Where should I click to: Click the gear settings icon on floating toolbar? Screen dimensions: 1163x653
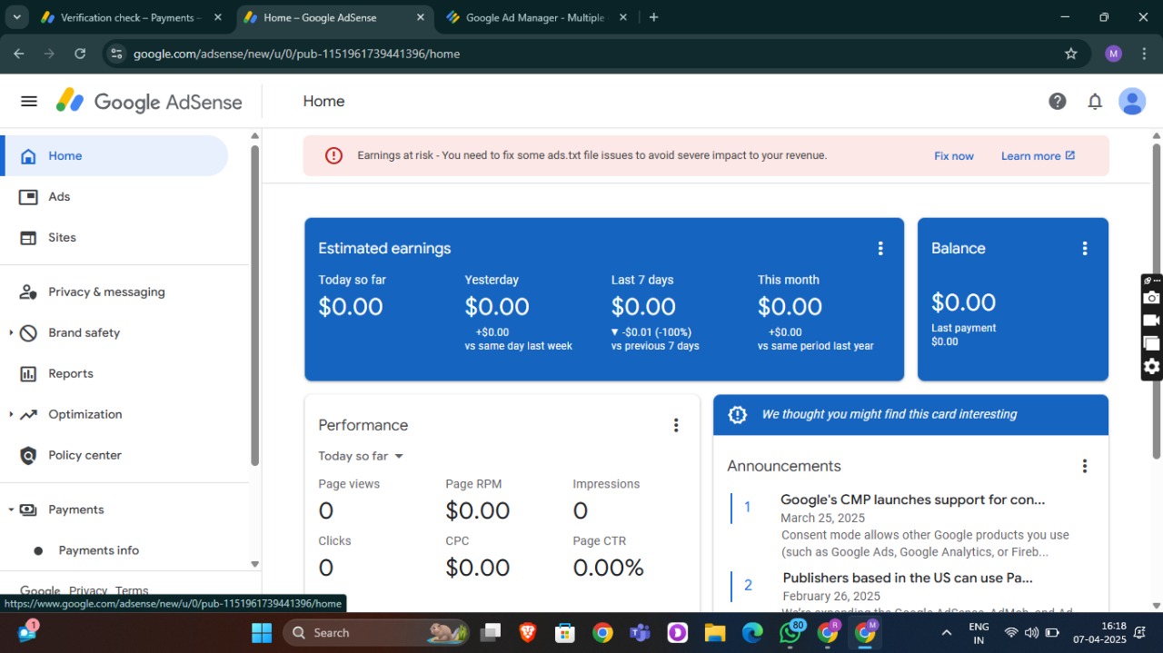(x=1151, y=366)
